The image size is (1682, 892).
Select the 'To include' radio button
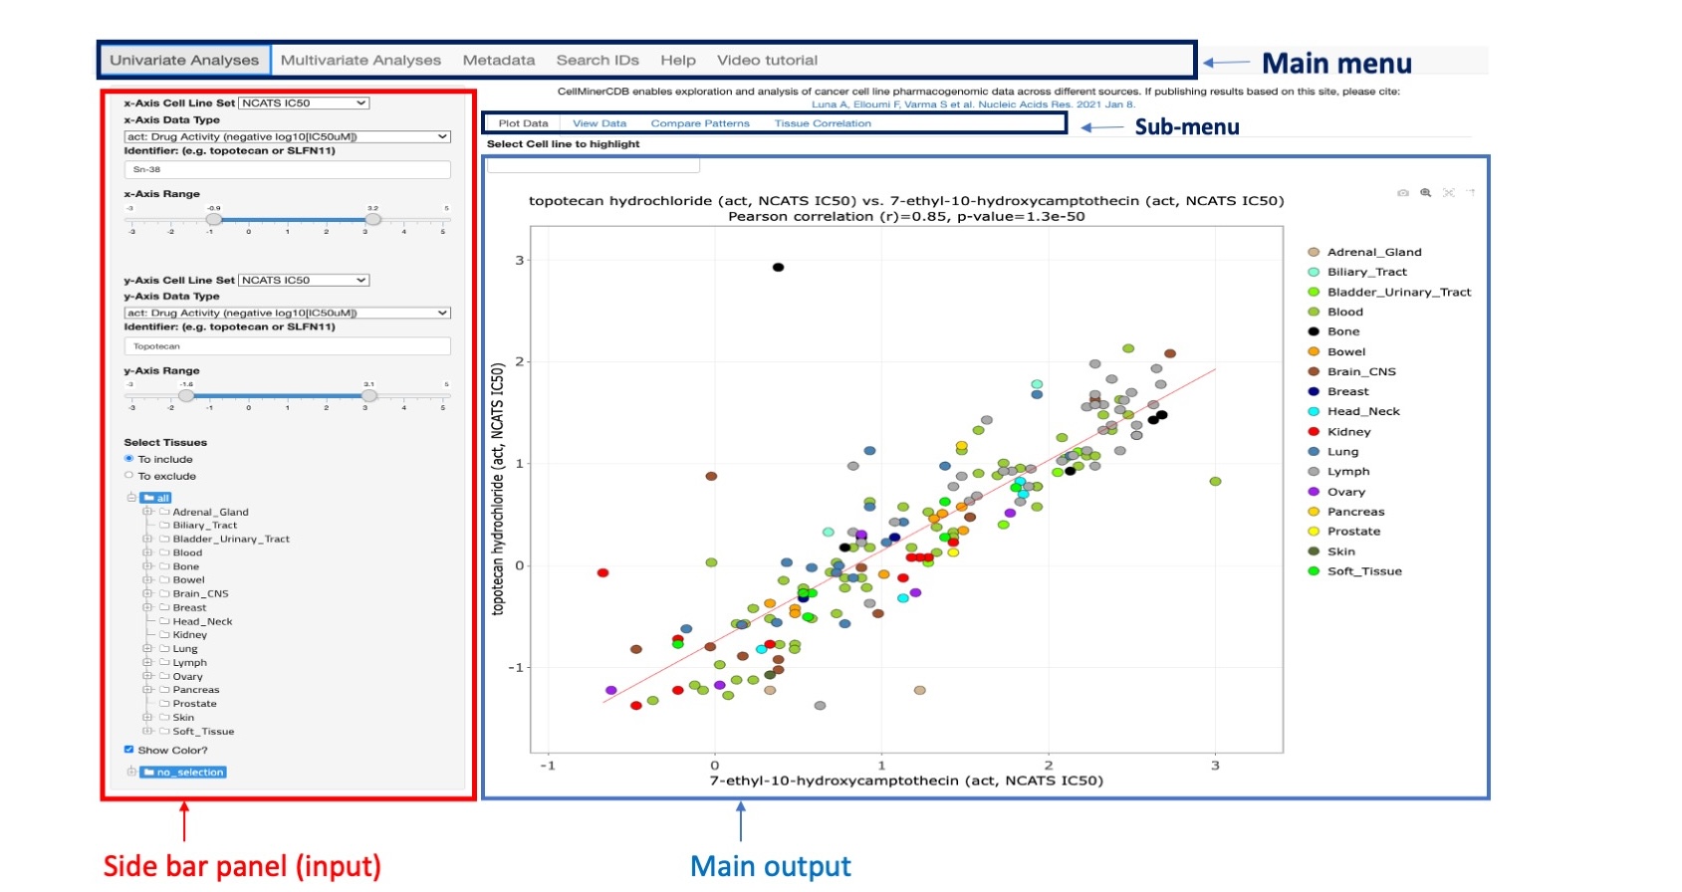pos(128,459)
